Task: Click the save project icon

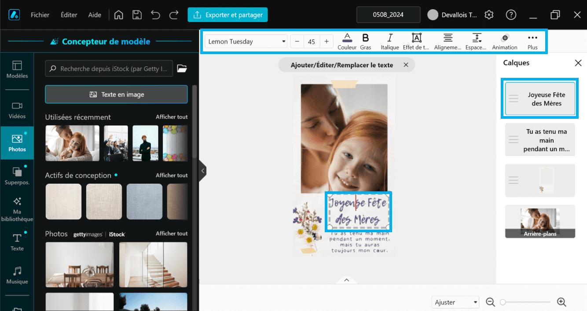Action: (x=137, y=15)
